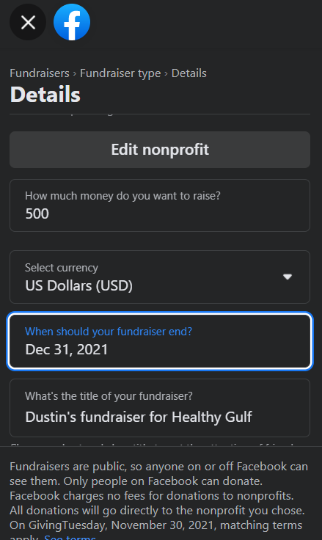Open the See terms link
Image resolution: width=322 pixels, height=540 pixels.
tap(70, 536)
